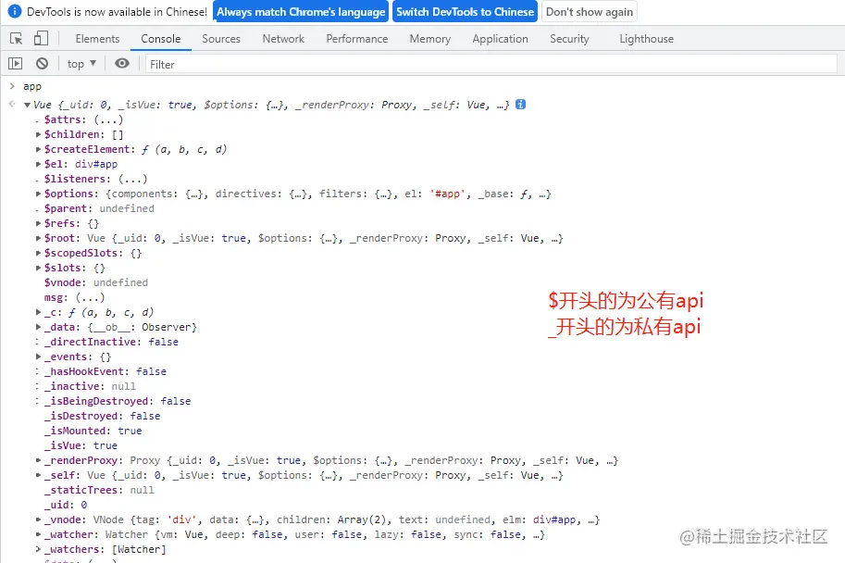Expand the _data Observer entry
The image size is (845, 563).
[x=38, y=327]
